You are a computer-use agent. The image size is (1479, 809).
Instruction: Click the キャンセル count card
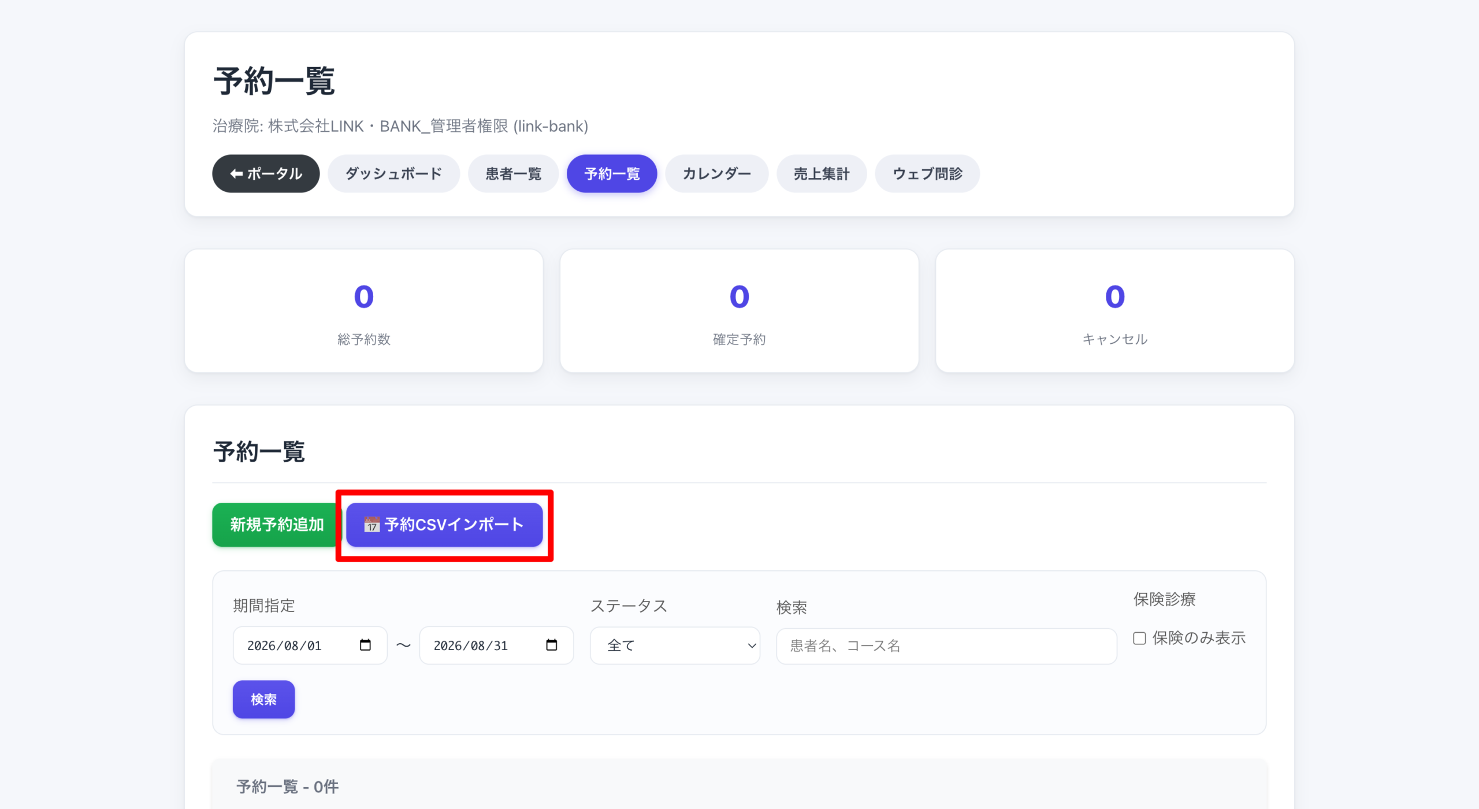point(1114,311)
